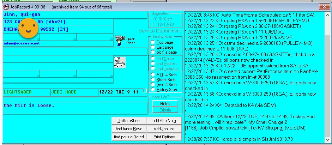Choose History Srch radio option

click(153, 90)
